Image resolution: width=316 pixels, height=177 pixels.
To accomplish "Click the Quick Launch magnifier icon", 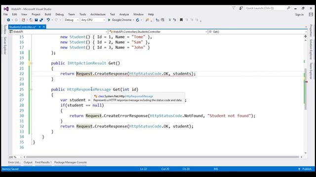I will coord(288,8).
